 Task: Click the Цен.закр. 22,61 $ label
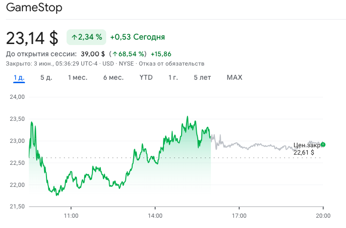[x=307, y=149]
